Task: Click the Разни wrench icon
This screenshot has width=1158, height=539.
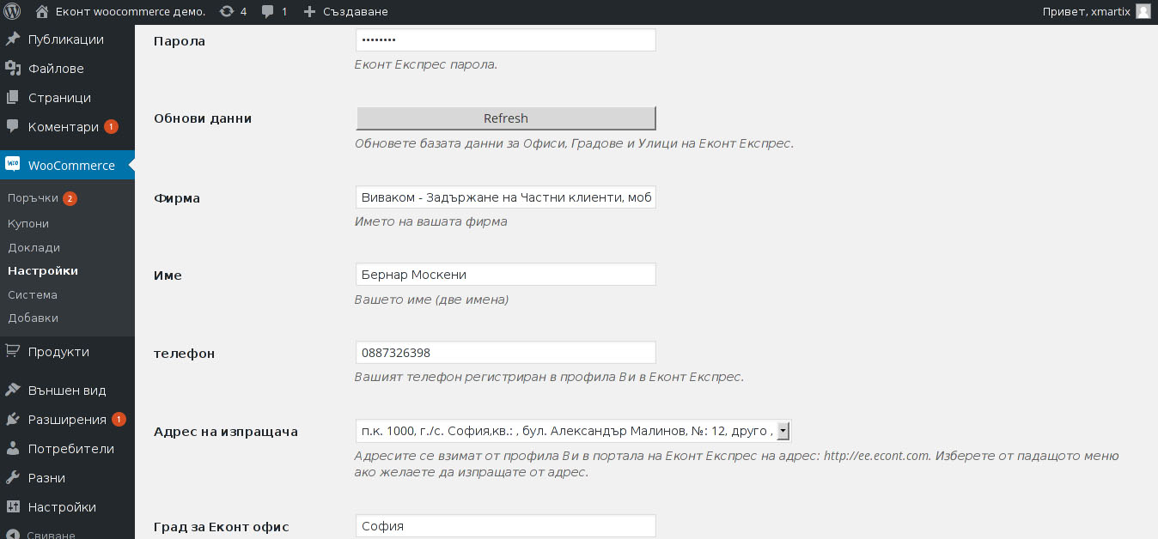Action: [13, 478]
